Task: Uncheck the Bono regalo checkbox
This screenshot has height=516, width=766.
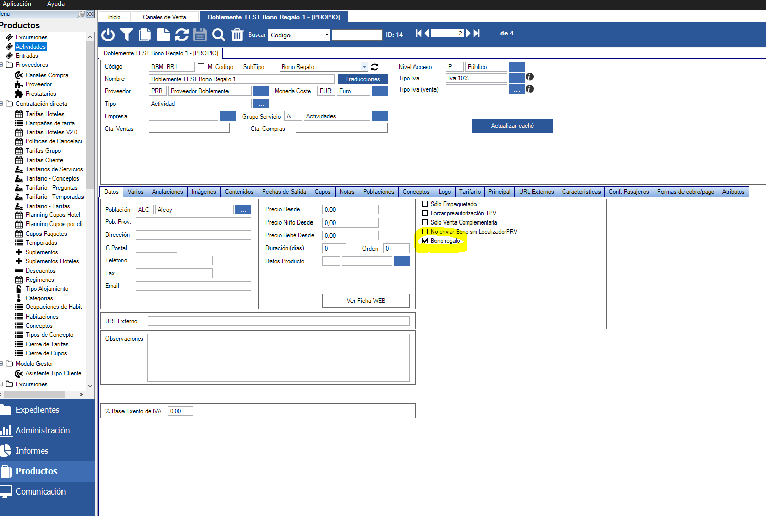Action: coord(425,241)
